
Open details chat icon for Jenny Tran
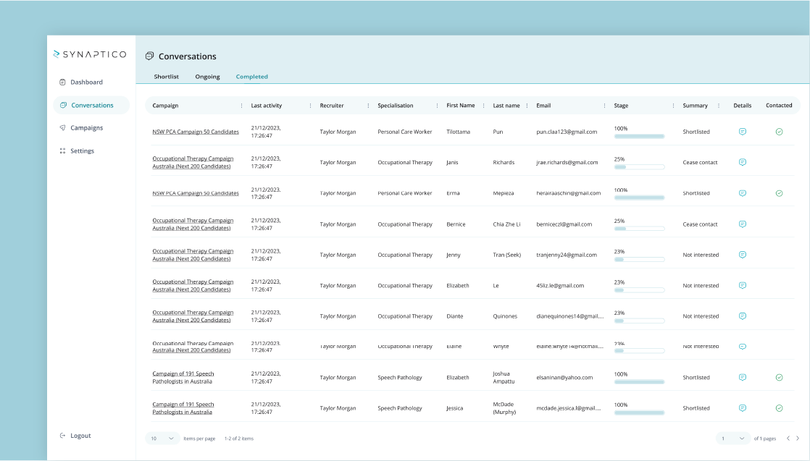(x=743, y=255)
